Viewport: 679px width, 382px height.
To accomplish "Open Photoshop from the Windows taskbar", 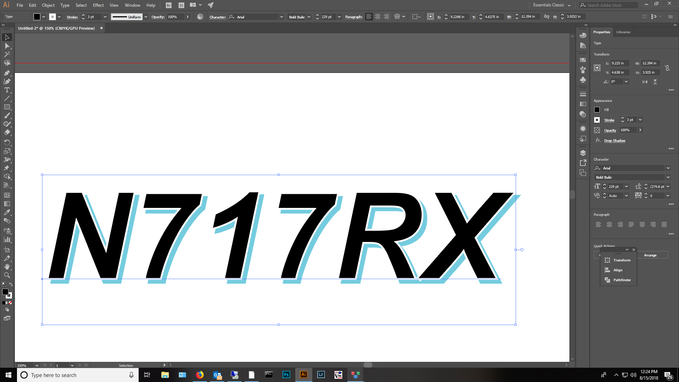I will [x=286, y=375].
